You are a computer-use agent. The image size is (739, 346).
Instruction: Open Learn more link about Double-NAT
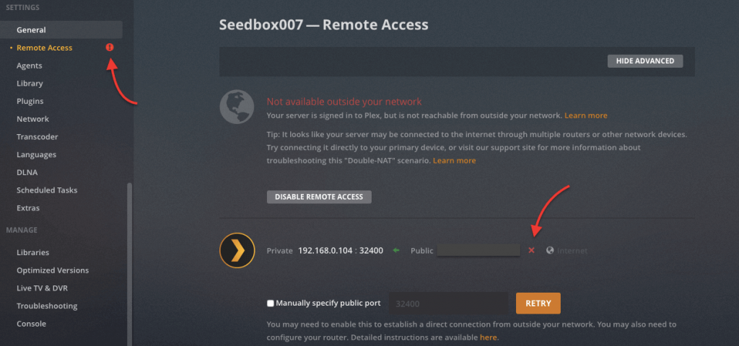tap(454, 161)
